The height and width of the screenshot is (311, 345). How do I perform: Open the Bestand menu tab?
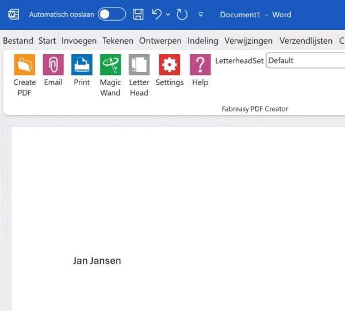(x=18, y=41)
